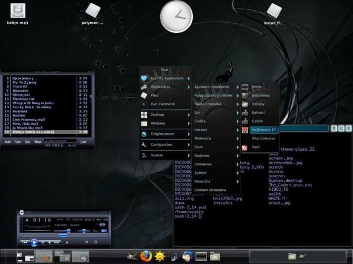Image resolution: width=353 pixels, height=264 pixels.
Task: Launch Exhibit from the submenu
Action: pos(260,121)
